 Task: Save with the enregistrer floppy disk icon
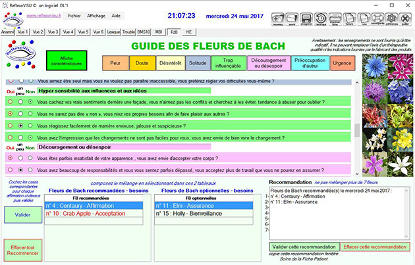coord(306,19)
